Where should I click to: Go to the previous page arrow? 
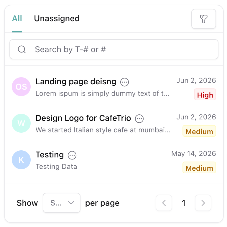pyautogui.click(x=164, y=203)
